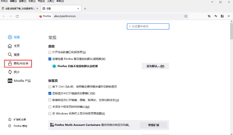Open the 书签 menu

41,1
